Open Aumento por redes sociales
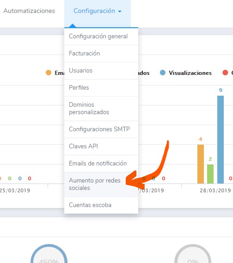Image resolution: width=233 pixels, height=263 pixels. [101, 184]
